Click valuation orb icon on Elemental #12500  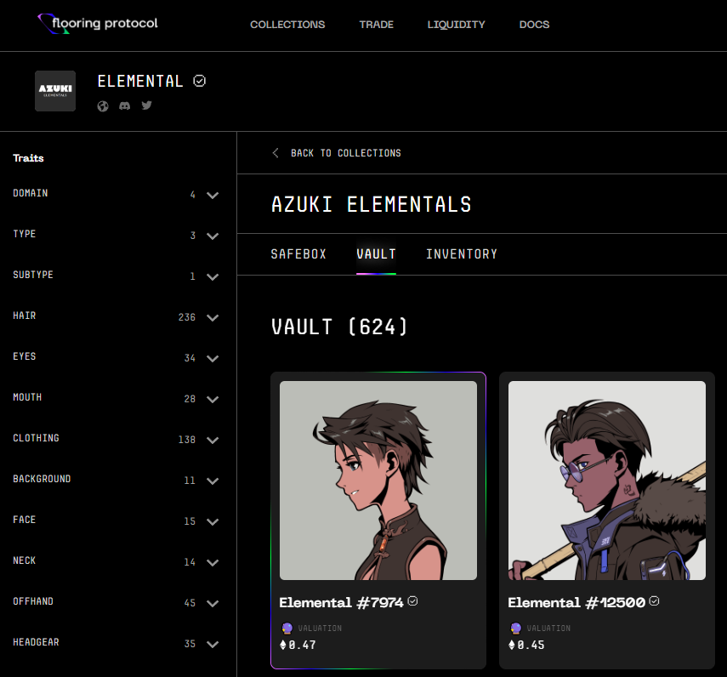(x=515, y=629)
